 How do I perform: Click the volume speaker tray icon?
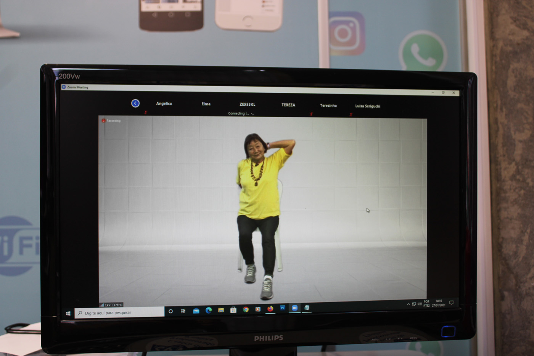pos(420,304)
